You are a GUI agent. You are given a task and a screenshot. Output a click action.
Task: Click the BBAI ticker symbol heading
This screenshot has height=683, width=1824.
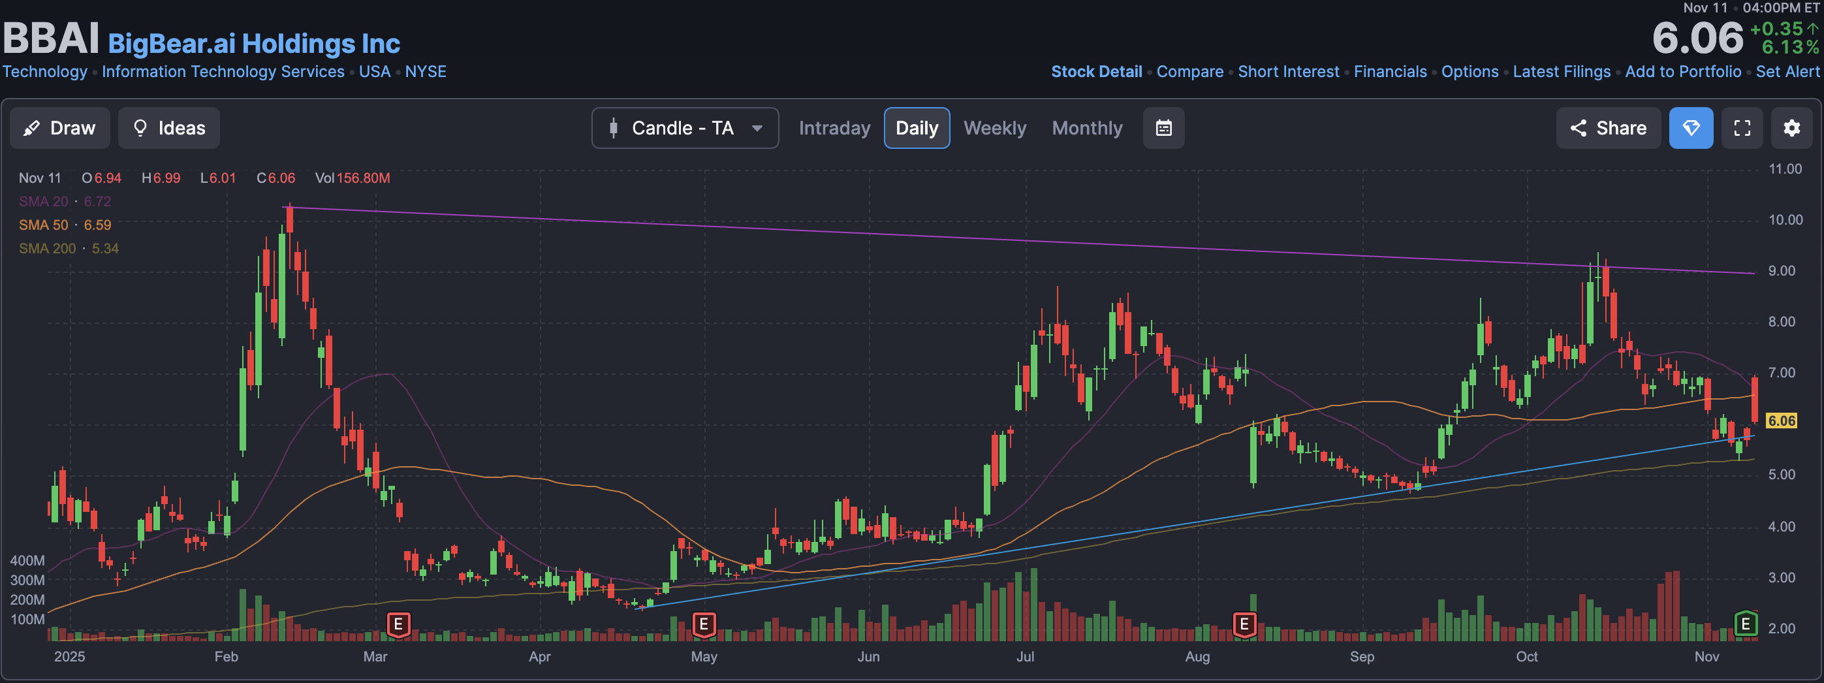[x=51, y=39]
